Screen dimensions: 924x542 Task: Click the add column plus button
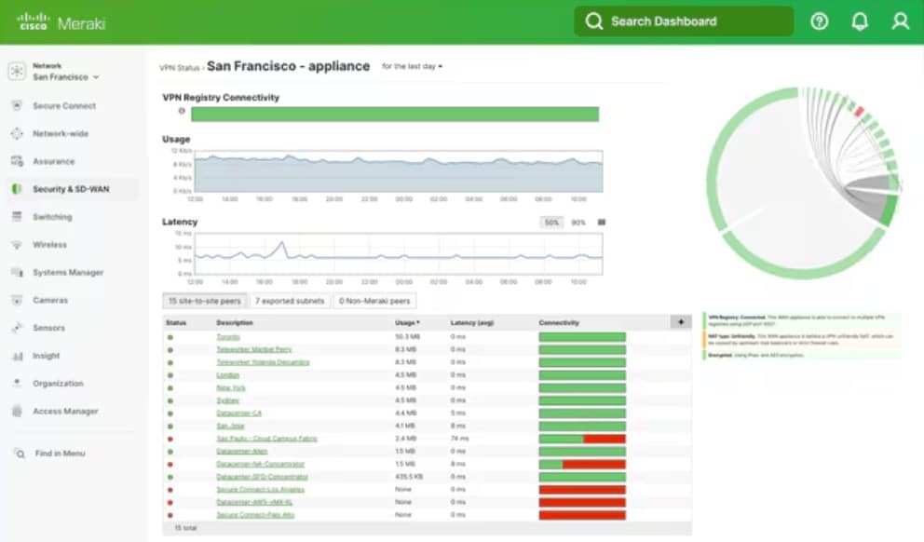pos(681,321)
